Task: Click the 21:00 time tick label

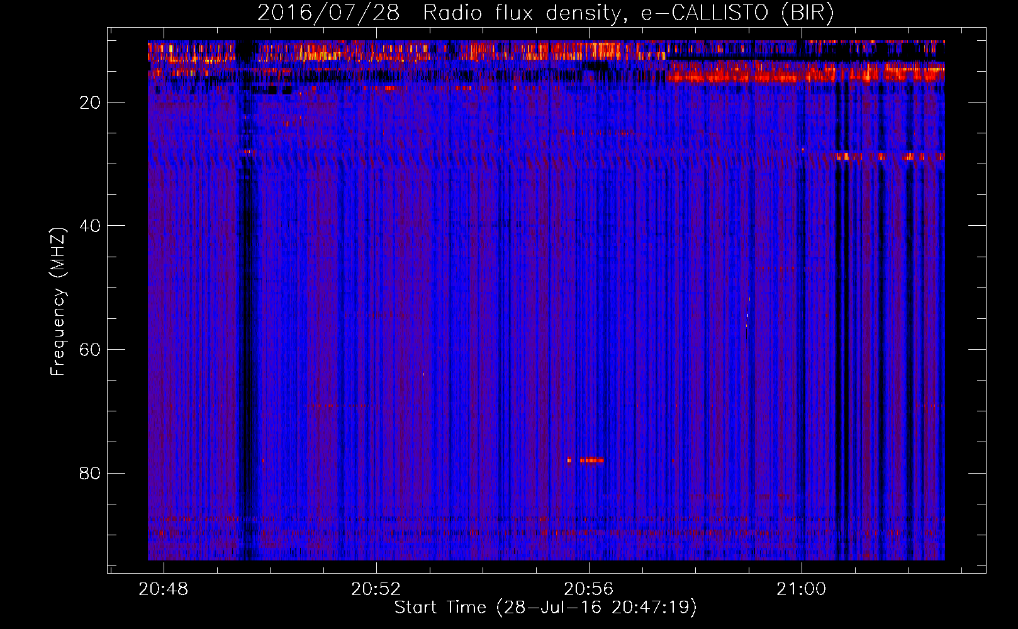Action: 802,589
